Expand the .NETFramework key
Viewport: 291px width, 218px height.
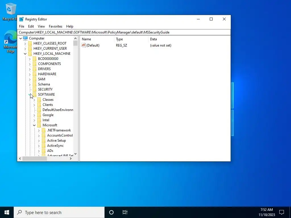(x=39, y=131)
